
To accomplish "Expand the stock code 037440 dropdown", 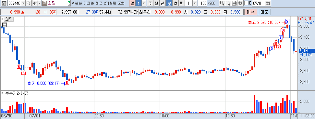I will click(23, 3).
